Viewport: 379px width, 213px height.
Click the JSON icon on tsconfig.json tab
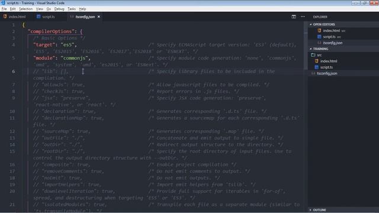pyautogui.click(x=72, y=17)
